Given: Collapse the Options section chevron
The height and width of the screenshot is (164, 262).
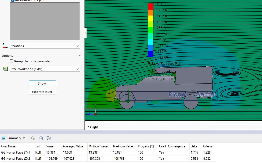Looking at the screenshot, I should click(x=80, y=56).
